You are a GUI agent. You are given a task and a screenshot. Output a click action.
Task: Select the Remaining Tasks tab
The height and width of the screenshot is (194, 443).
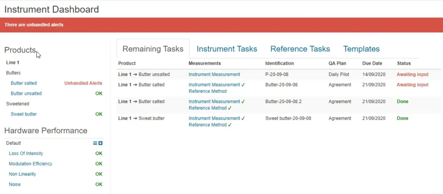(153, 49)
